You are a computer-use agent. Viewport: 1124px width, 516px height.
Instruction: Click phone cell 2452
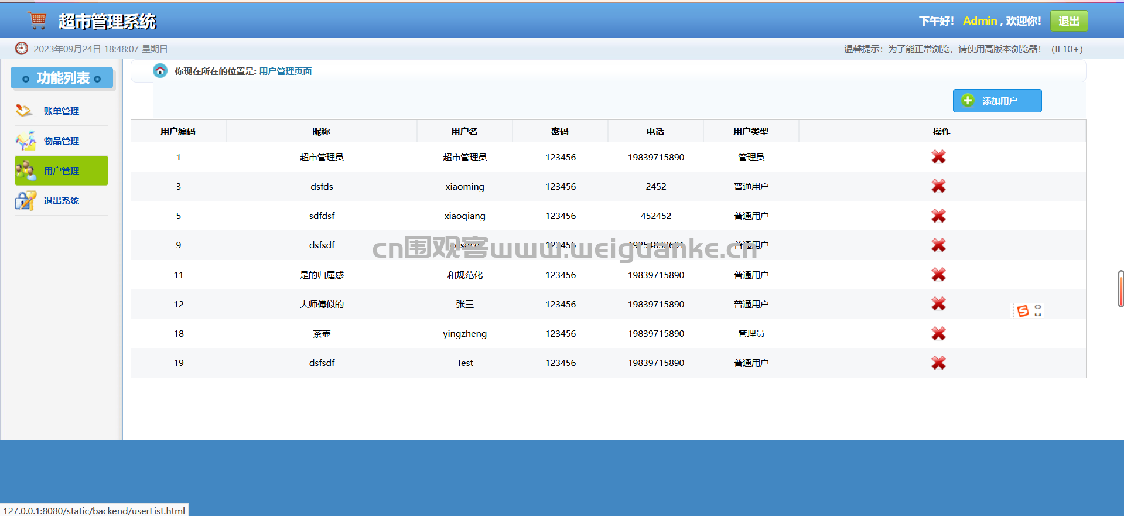pyautogui.click(x=655, y=186)
